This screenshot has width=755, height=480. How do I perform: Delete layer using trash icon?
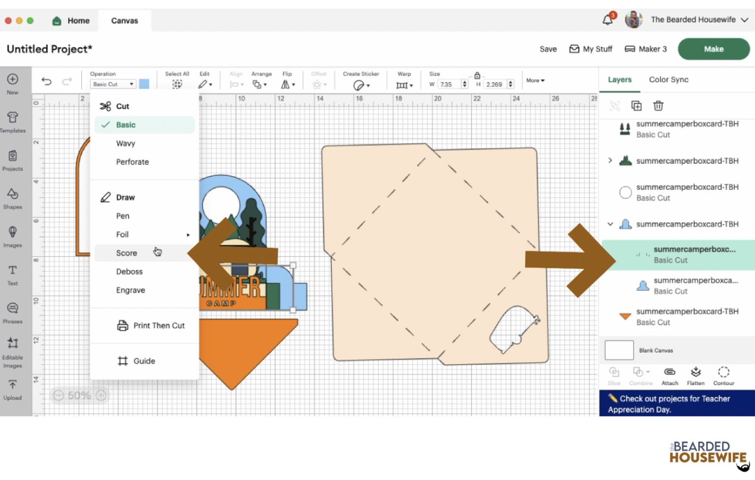pyautogui.click(x=658, y=106)
